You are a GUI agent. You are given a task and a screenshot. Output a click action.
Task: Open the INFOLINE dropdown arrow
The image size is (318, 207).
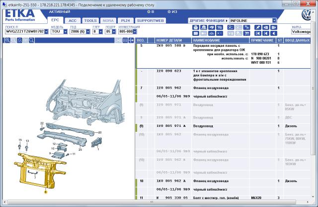pyautogui.click(x=274, y=20)
